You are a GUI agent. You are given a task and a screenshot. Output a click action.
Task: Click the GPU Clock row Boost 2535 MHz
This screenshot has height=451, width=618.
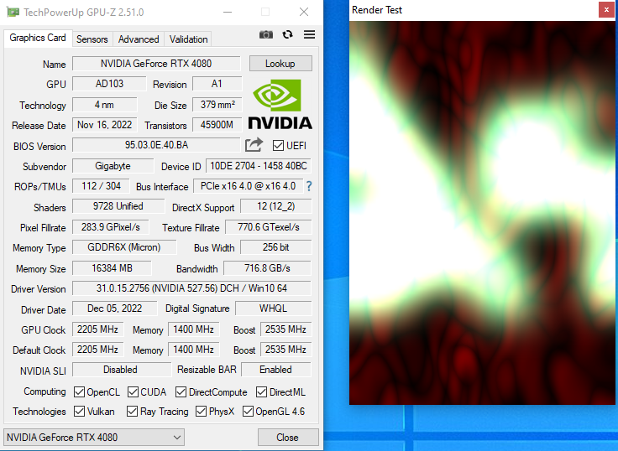click(285, 329)
